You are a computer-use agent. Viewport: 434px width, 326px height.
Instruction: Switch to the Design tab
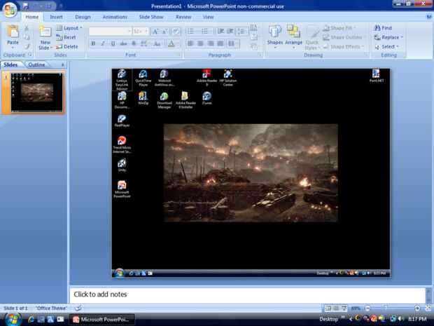(83, 17)
